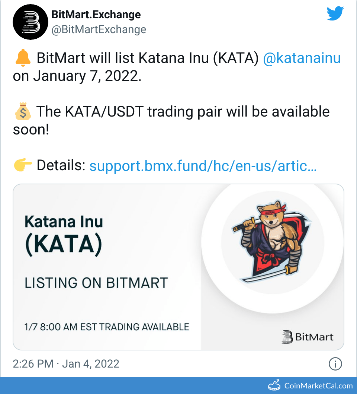Open the BitMart.Exchange profile avatar
Screen dimensions: 357x394
click(30, 22)
